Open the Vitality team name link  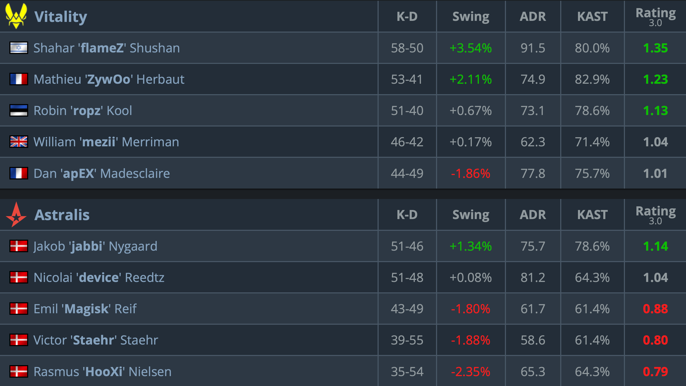tap(61, 16)
